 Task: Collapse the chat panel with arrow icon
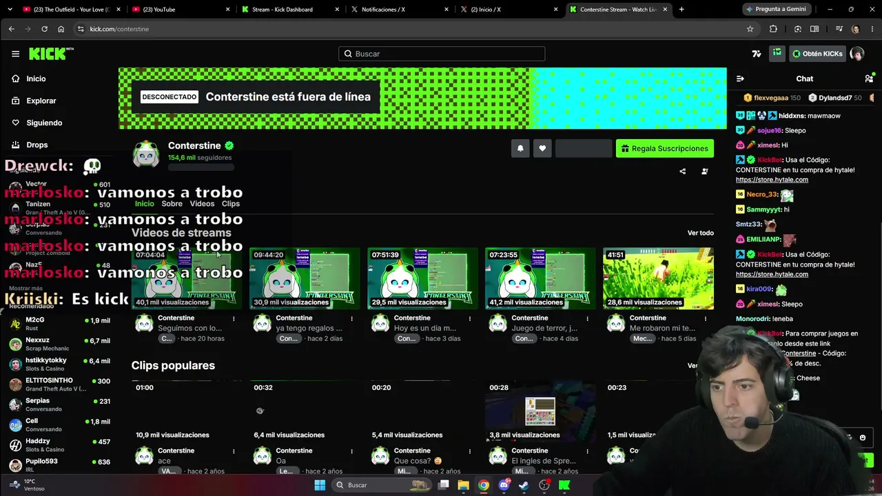[740, 79]
